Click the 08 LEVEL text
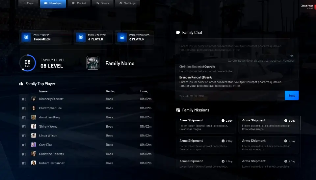Viewport: 316px width, 180px height. pyautogui.click(x=52, y=66)
